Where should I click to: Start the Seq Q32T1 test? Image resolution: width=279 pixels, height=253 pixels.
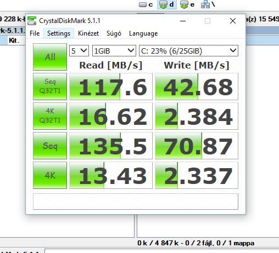(x=50, y=87)
